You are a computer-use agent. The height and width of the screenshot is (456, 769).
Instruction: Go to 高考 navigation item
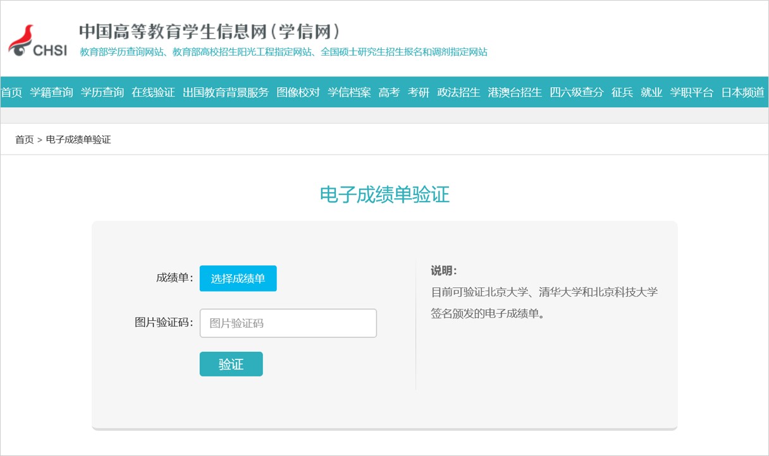pos(390,92)
